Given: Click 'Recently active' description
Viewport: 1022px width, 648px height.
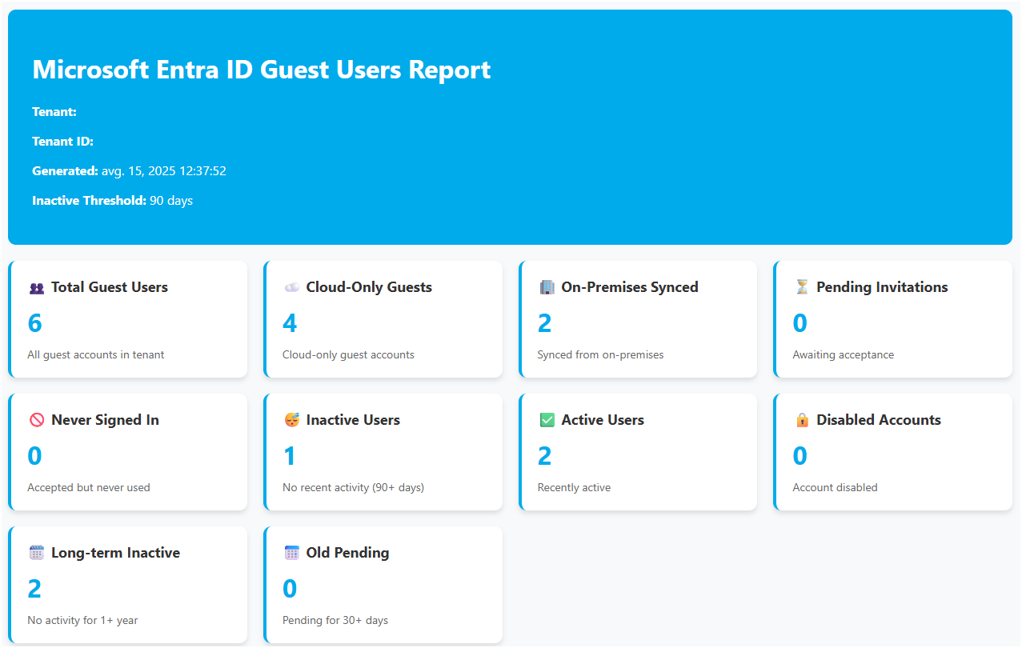Looking at the screenshot, I should (574, 487).
